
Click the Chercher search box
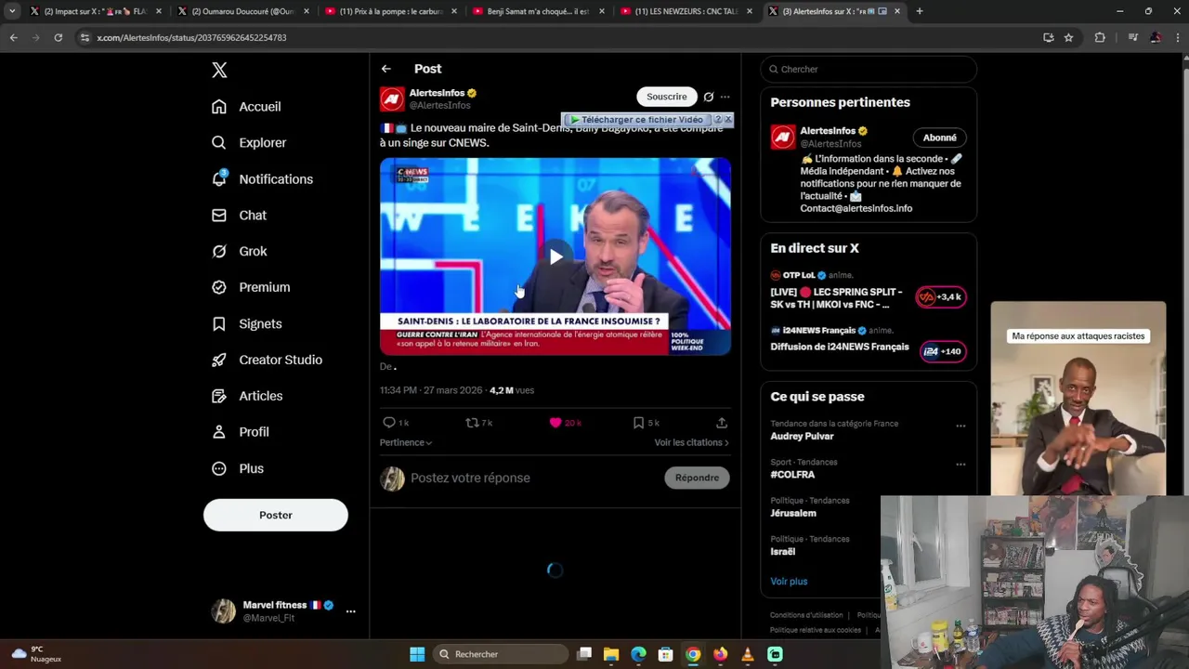point(869,70)
